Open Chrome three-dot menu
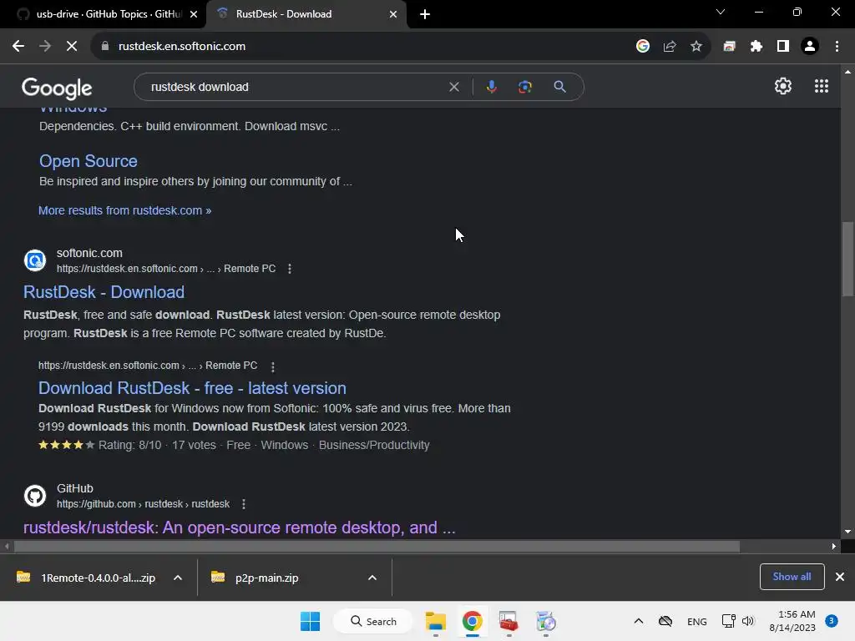 tap(837, 47)
